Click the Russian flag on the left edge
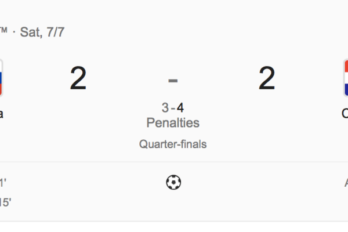Screen dimensions: 348x232 pos(1,78)
